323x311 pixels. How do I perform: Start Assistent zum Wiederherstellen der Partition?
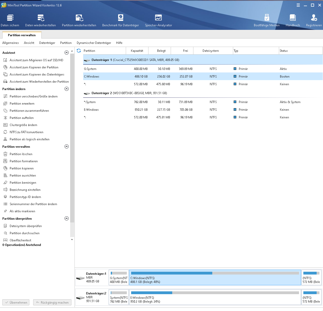(x=39, y=82)
